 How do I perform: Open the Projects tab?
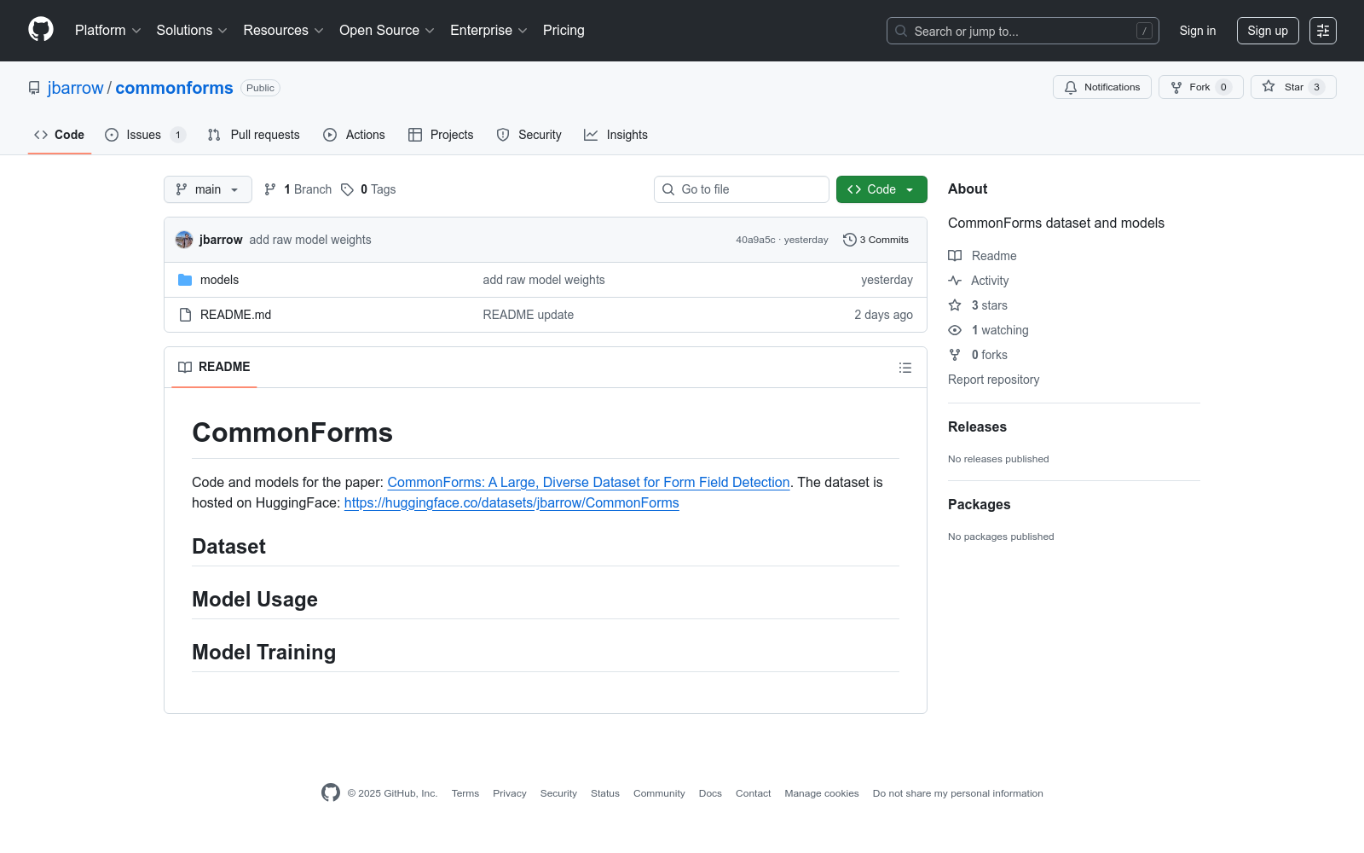coord(441,135)
